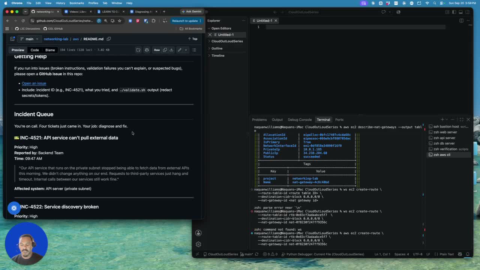Click the Ask Gemini button
The height and width of the screenshot is (270, 480).
tap(191, 12)
